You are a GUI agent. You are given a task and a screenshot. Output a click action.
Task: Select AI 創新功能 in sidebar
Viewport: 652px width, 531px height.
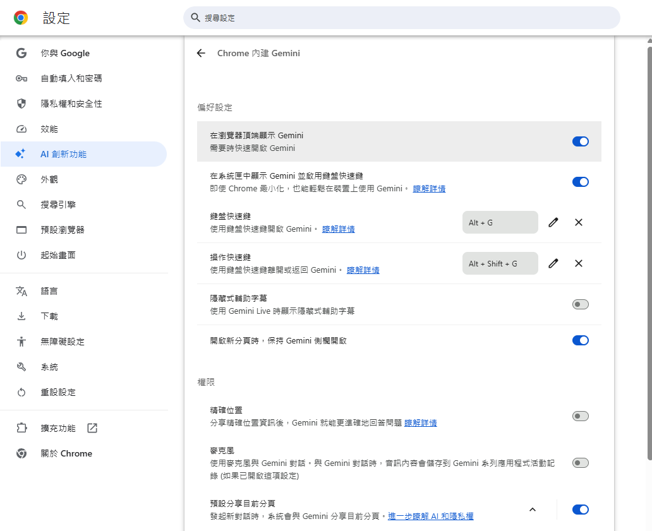click(83, 154)
